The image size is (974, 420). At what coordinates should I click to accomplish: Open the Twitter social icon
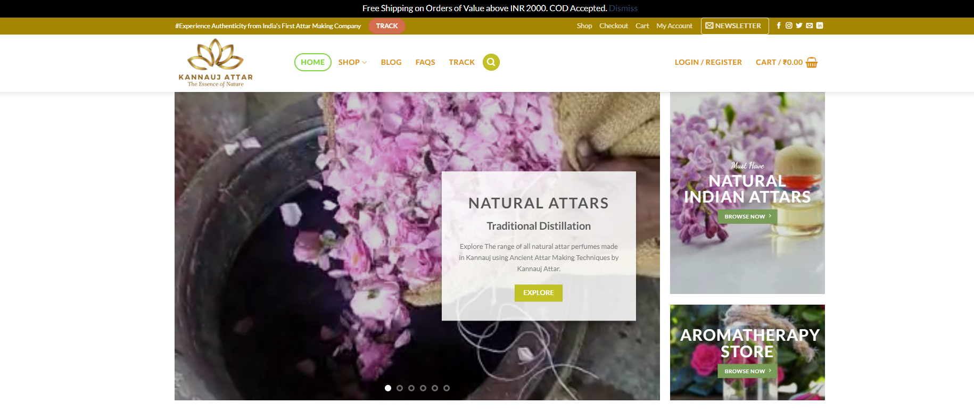tap(799, 26)
